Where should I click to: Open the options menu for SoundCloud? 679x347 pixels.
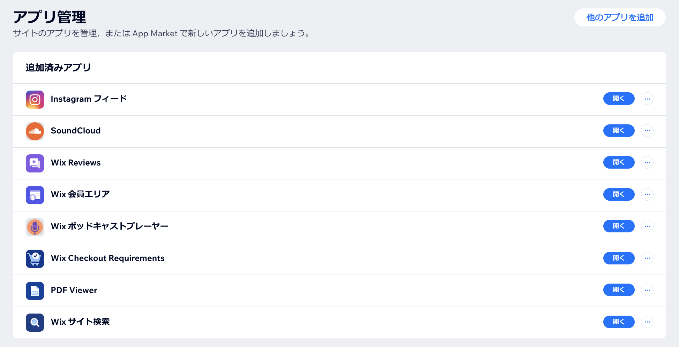(647, 131)
